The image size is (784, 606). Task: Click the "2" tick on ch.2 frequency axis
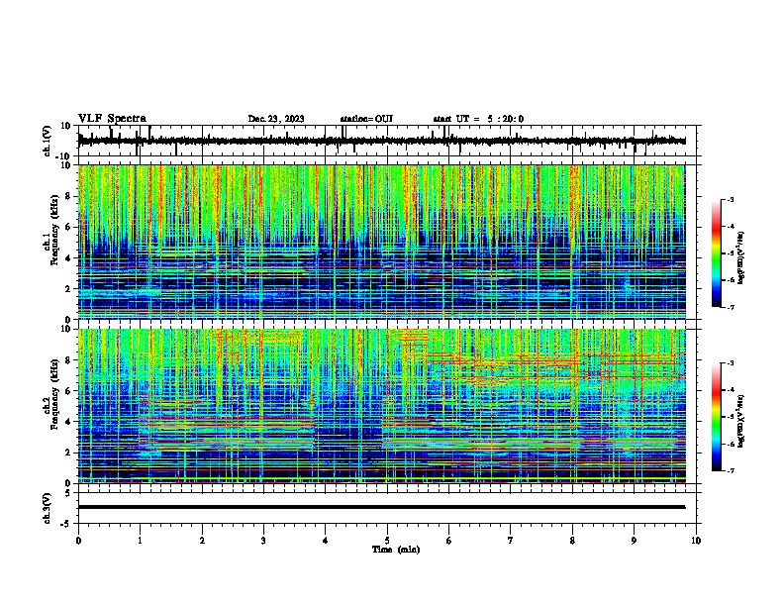click(69, 453)
